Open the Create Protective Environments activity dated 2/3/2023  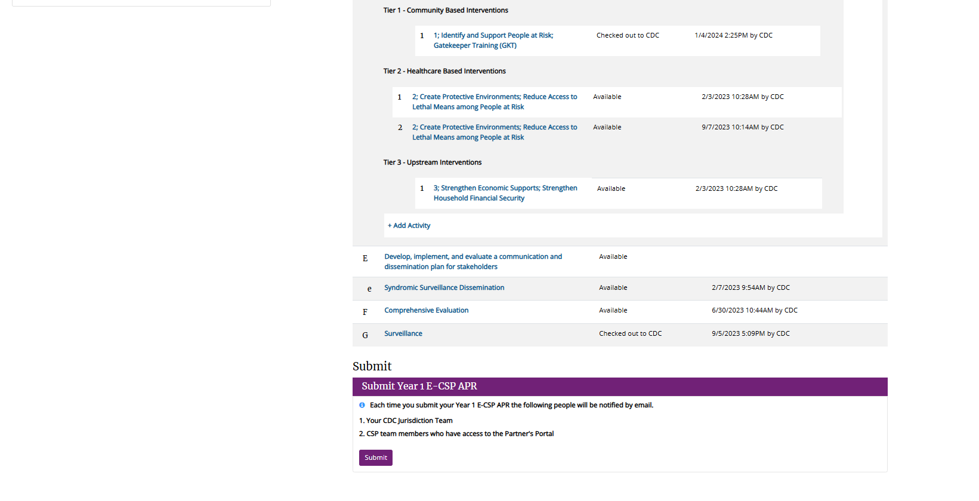494,102
